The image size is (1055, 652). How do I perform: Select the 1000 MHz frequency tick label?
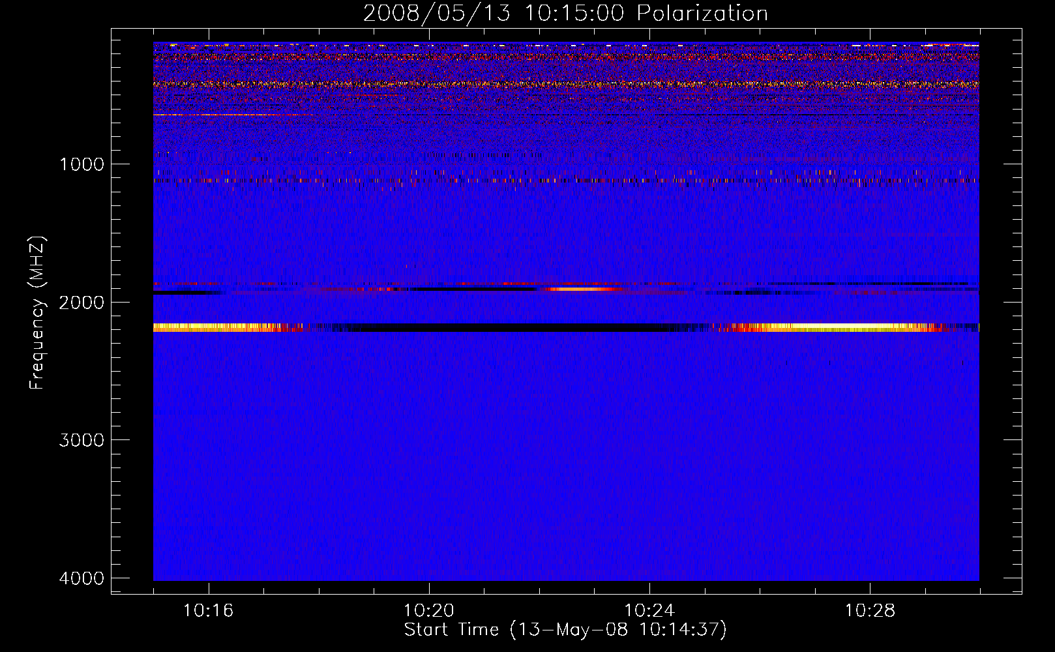click(x=82, y=164)
